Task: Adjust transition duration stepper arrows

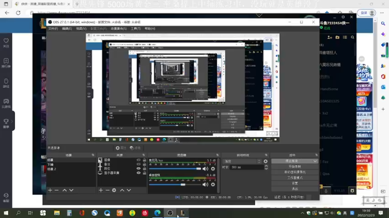Action: tap(266, 167)
